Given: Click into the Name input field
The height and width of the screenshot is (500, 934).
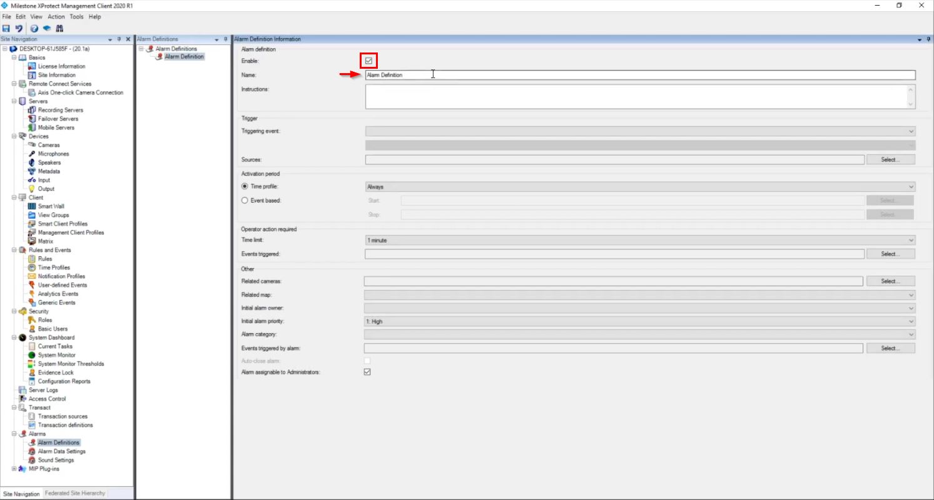Looking at the screenshot, I should [x=640, y=75].
